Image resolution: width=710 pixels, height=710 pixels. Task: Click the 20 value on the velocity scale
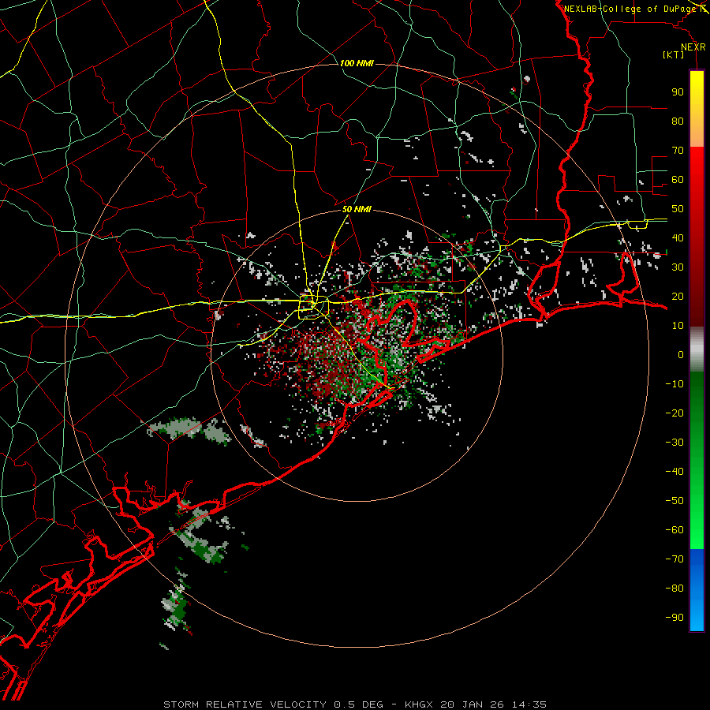pyautogui.click(x=678, y=296)
